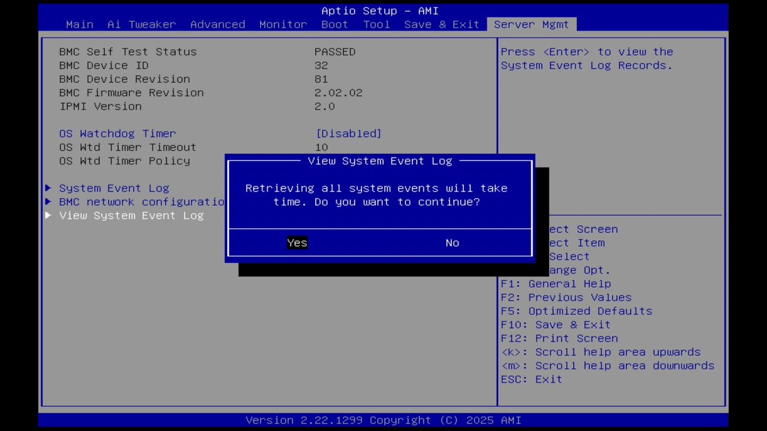This screenshot has height=431, width=767.
Task: Select OS Wtd Timer Timeout value
Action: 128,147
